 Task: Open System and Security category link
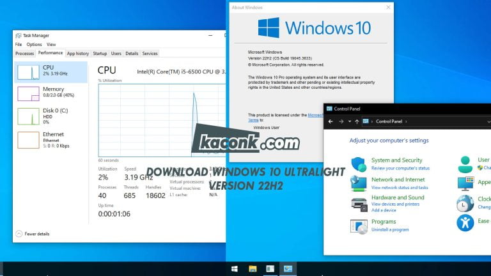click(397, 160)
